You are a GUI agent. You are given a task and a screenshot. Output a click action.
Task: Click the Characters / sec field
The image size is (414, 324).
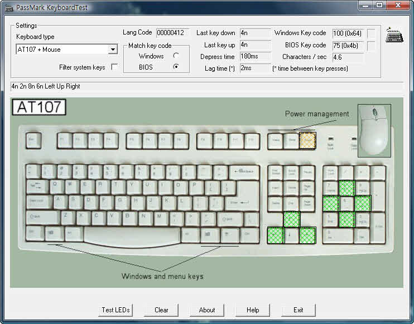(x=348, y=57)
